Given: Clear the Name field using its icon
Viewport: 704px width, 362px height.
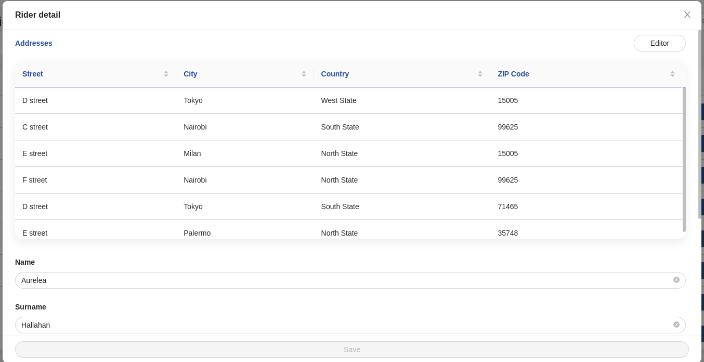Looking at the screenshot, I should [x=676, y=280].
